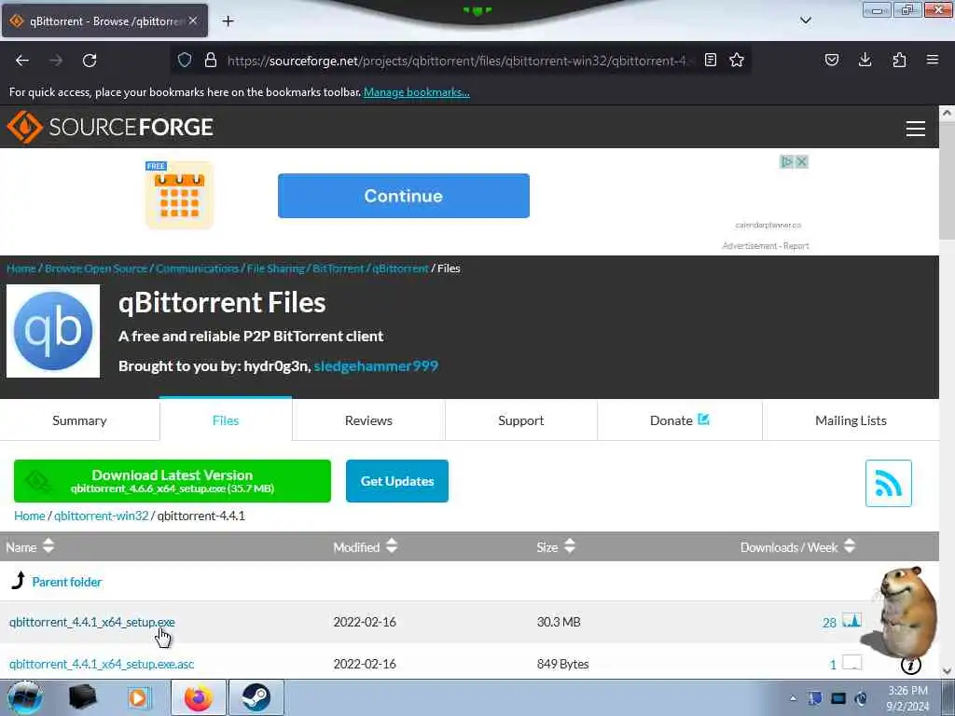The height and width of the screenshot is (716, 955).
Task: Click the Continue ad button
Action: [403, 196]
